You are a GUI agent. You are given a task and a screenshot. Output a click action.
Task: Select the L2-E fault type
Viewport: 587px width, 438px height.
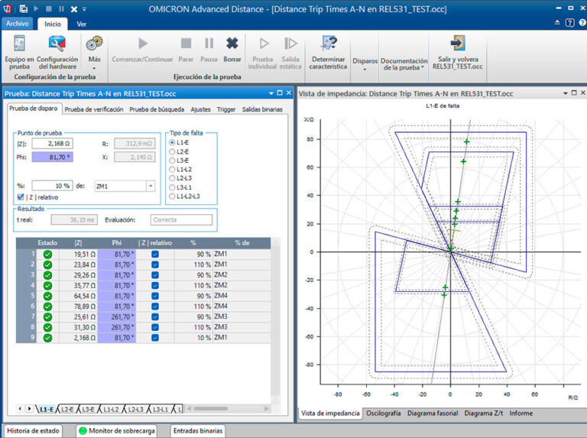coord(172,151)
